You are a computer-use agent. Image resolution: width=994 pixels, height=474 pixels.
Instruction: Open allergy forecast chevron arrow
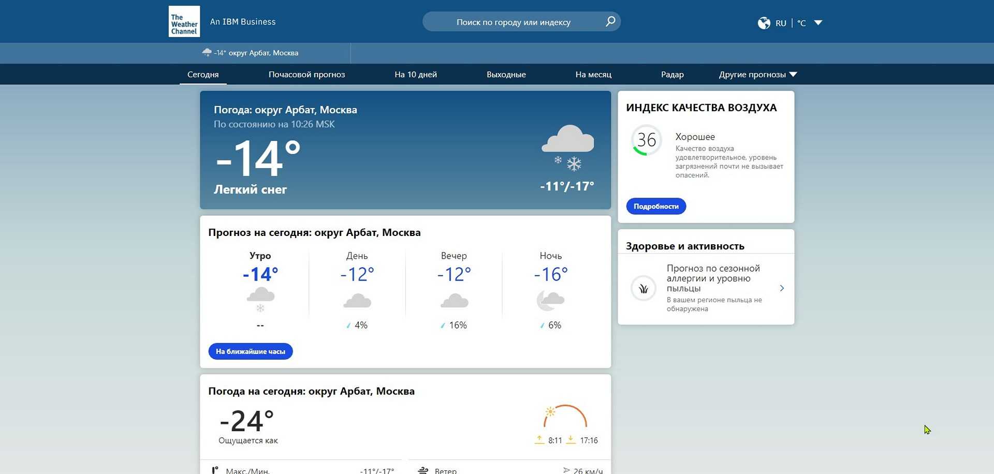point(782,288)
